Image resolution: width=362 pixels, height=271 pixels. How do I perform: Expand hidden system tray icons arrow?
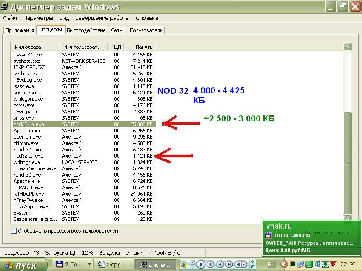coord(284,264)
